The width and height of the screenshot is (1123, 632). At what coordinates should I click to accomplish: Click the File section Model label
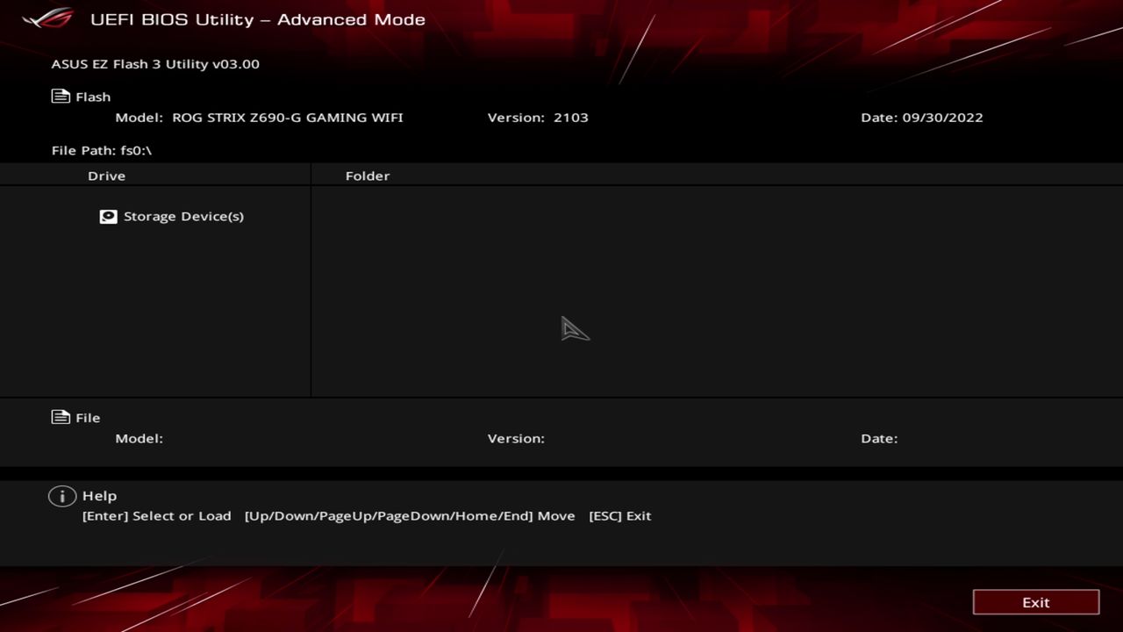point(139,438)
